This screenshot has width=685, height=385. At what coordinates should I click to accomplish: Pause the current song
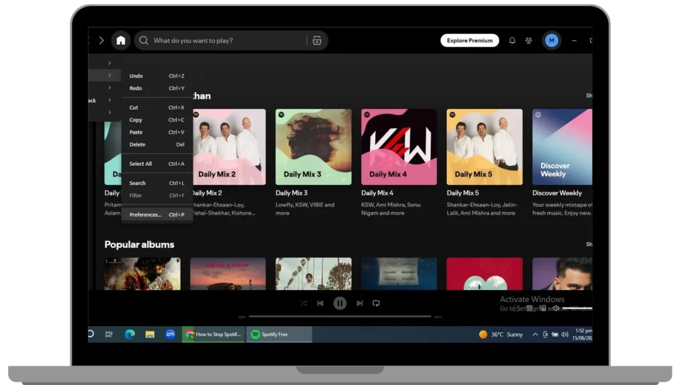point(339,303)
